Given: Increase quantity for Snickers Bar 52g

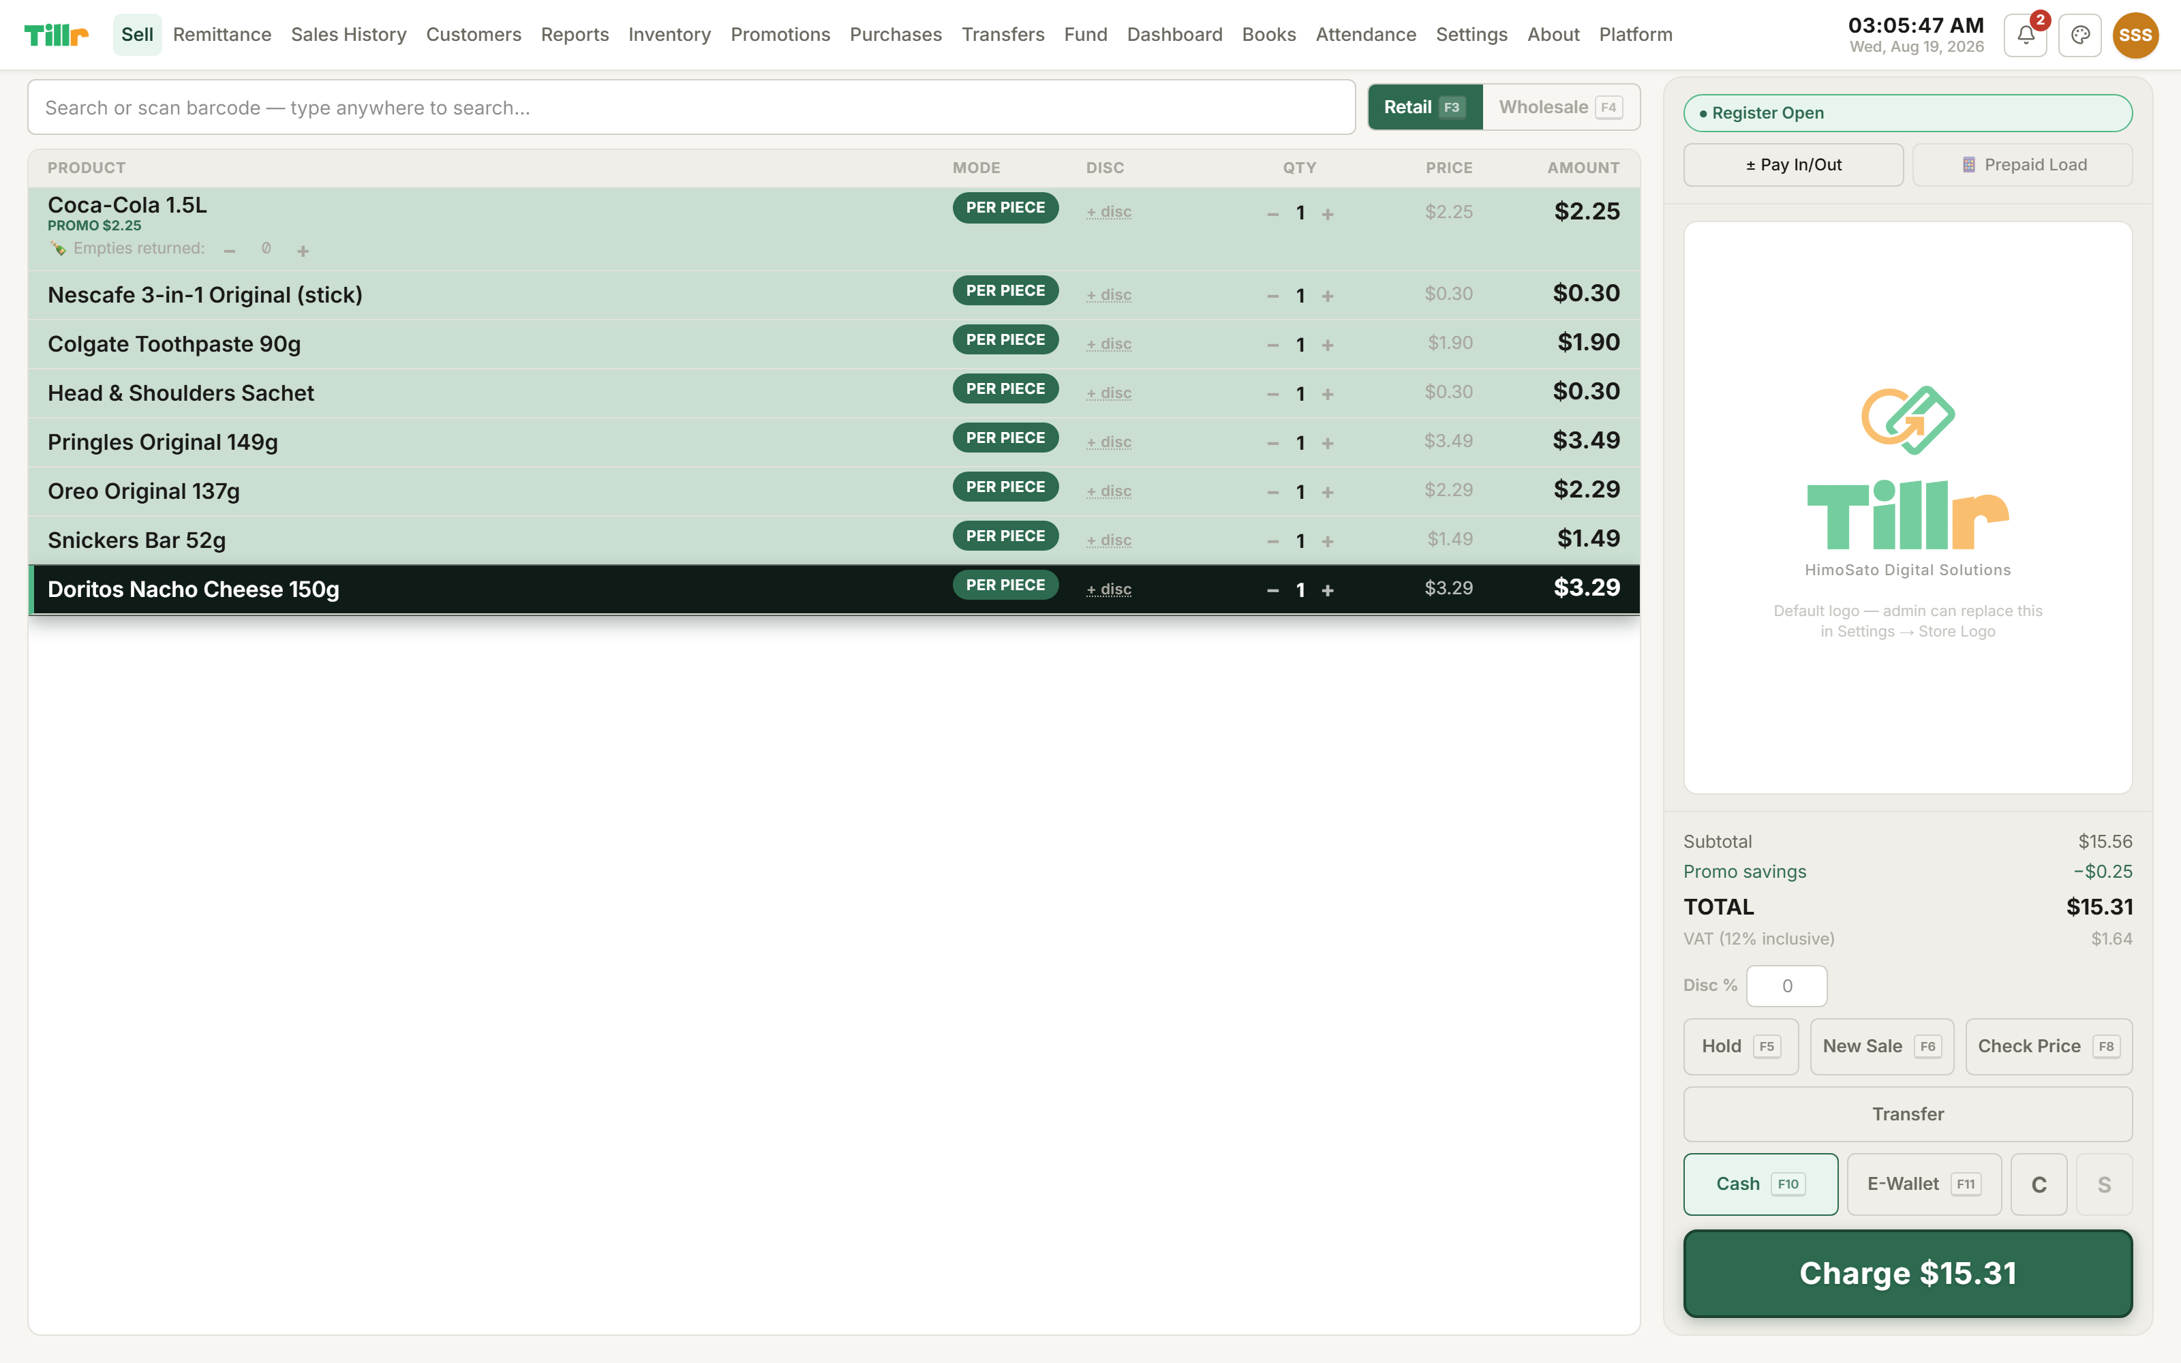Looking at the screenshot, I should click(1328, 541).
